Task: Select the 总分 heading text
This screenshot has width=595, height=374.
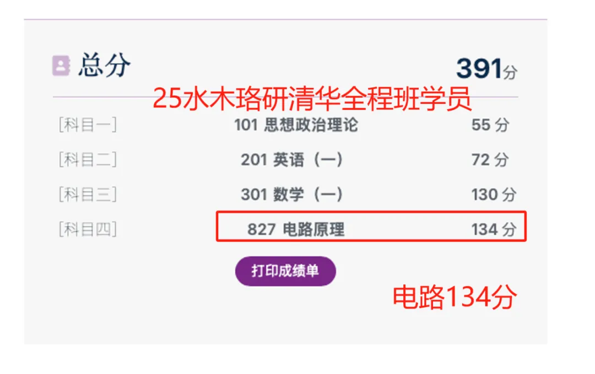Action: tap(104, 65)
